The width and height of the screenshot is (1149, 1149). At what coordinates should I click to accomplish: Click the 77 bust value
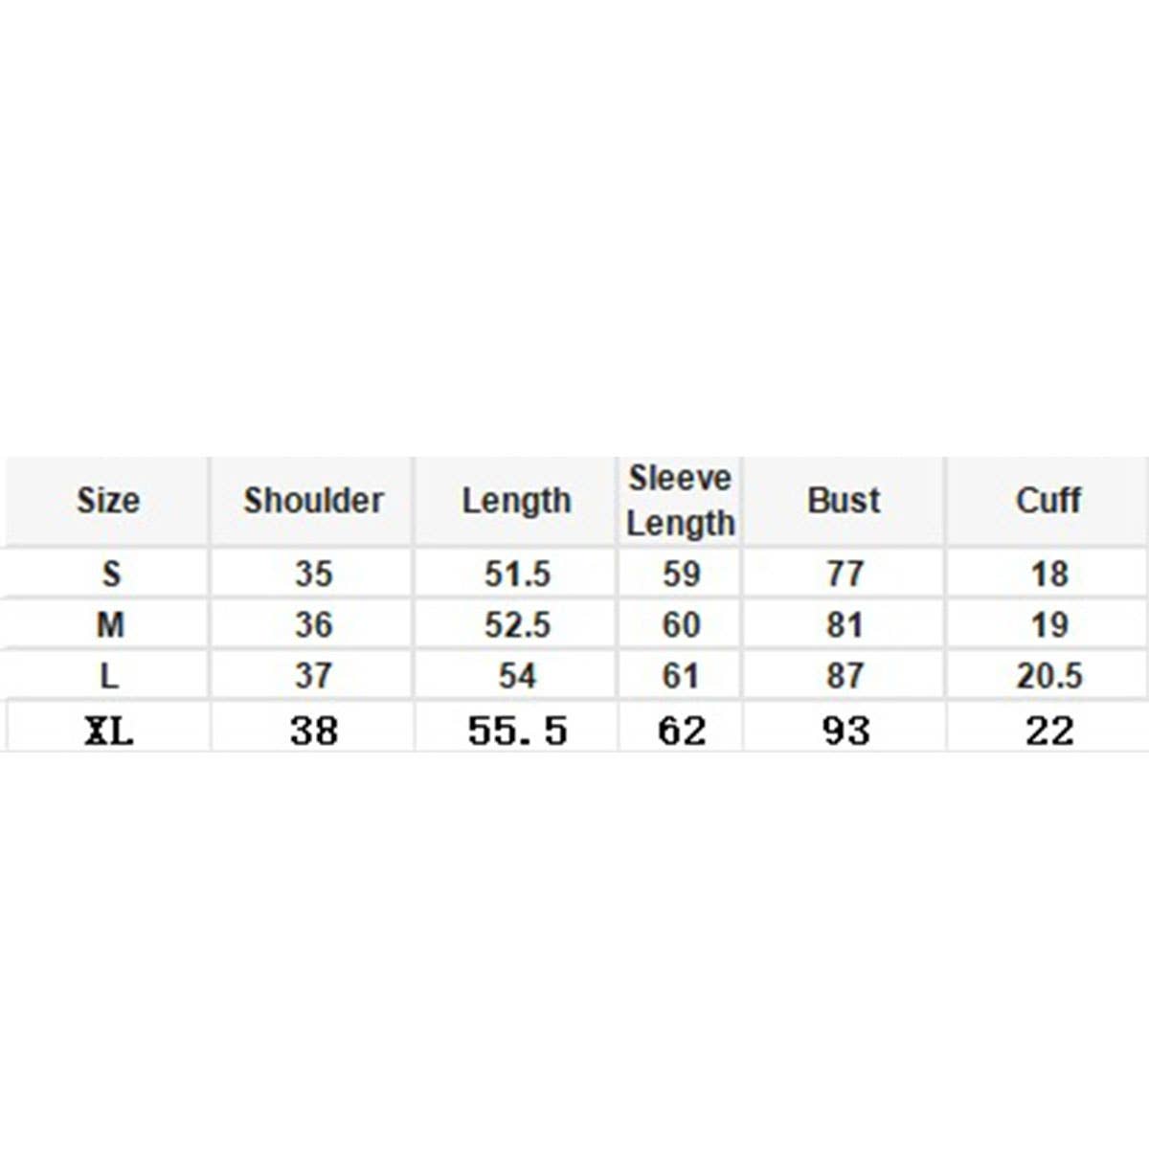click(x=845, y=574)
